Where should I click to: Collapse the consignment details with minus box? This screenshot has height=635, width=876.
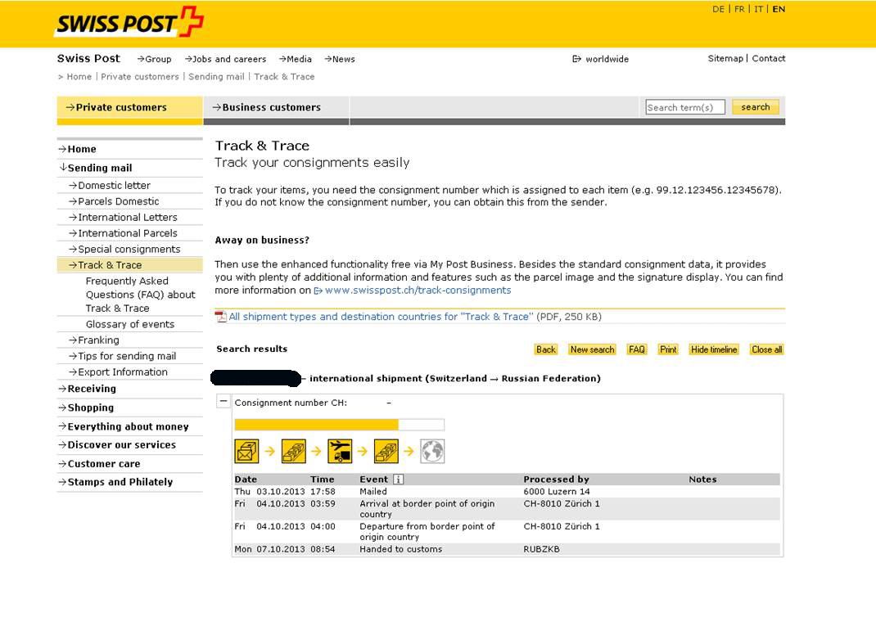click(224, 402)
